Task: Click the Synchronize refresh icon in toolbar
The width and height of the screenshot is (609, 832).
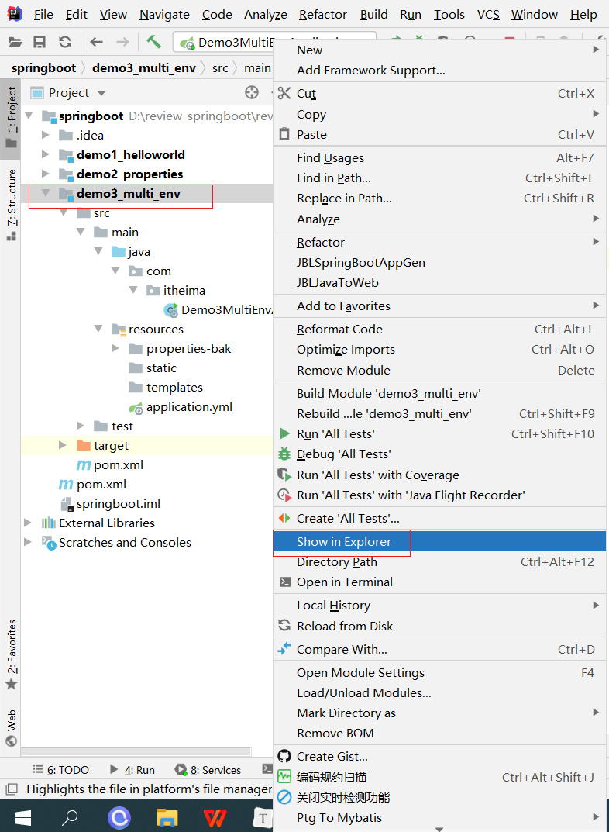Action: tap(65, 43)
